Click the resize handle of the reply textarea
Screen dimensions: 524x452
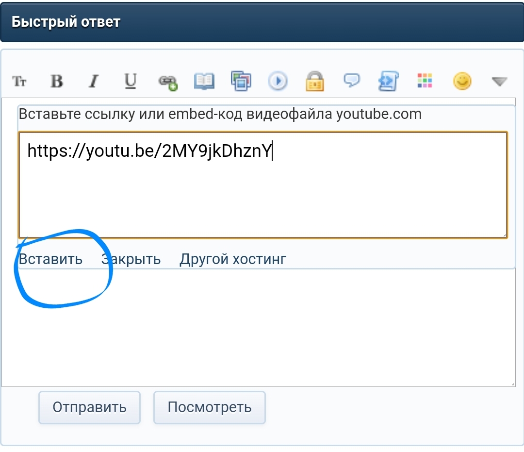point(512,384)
